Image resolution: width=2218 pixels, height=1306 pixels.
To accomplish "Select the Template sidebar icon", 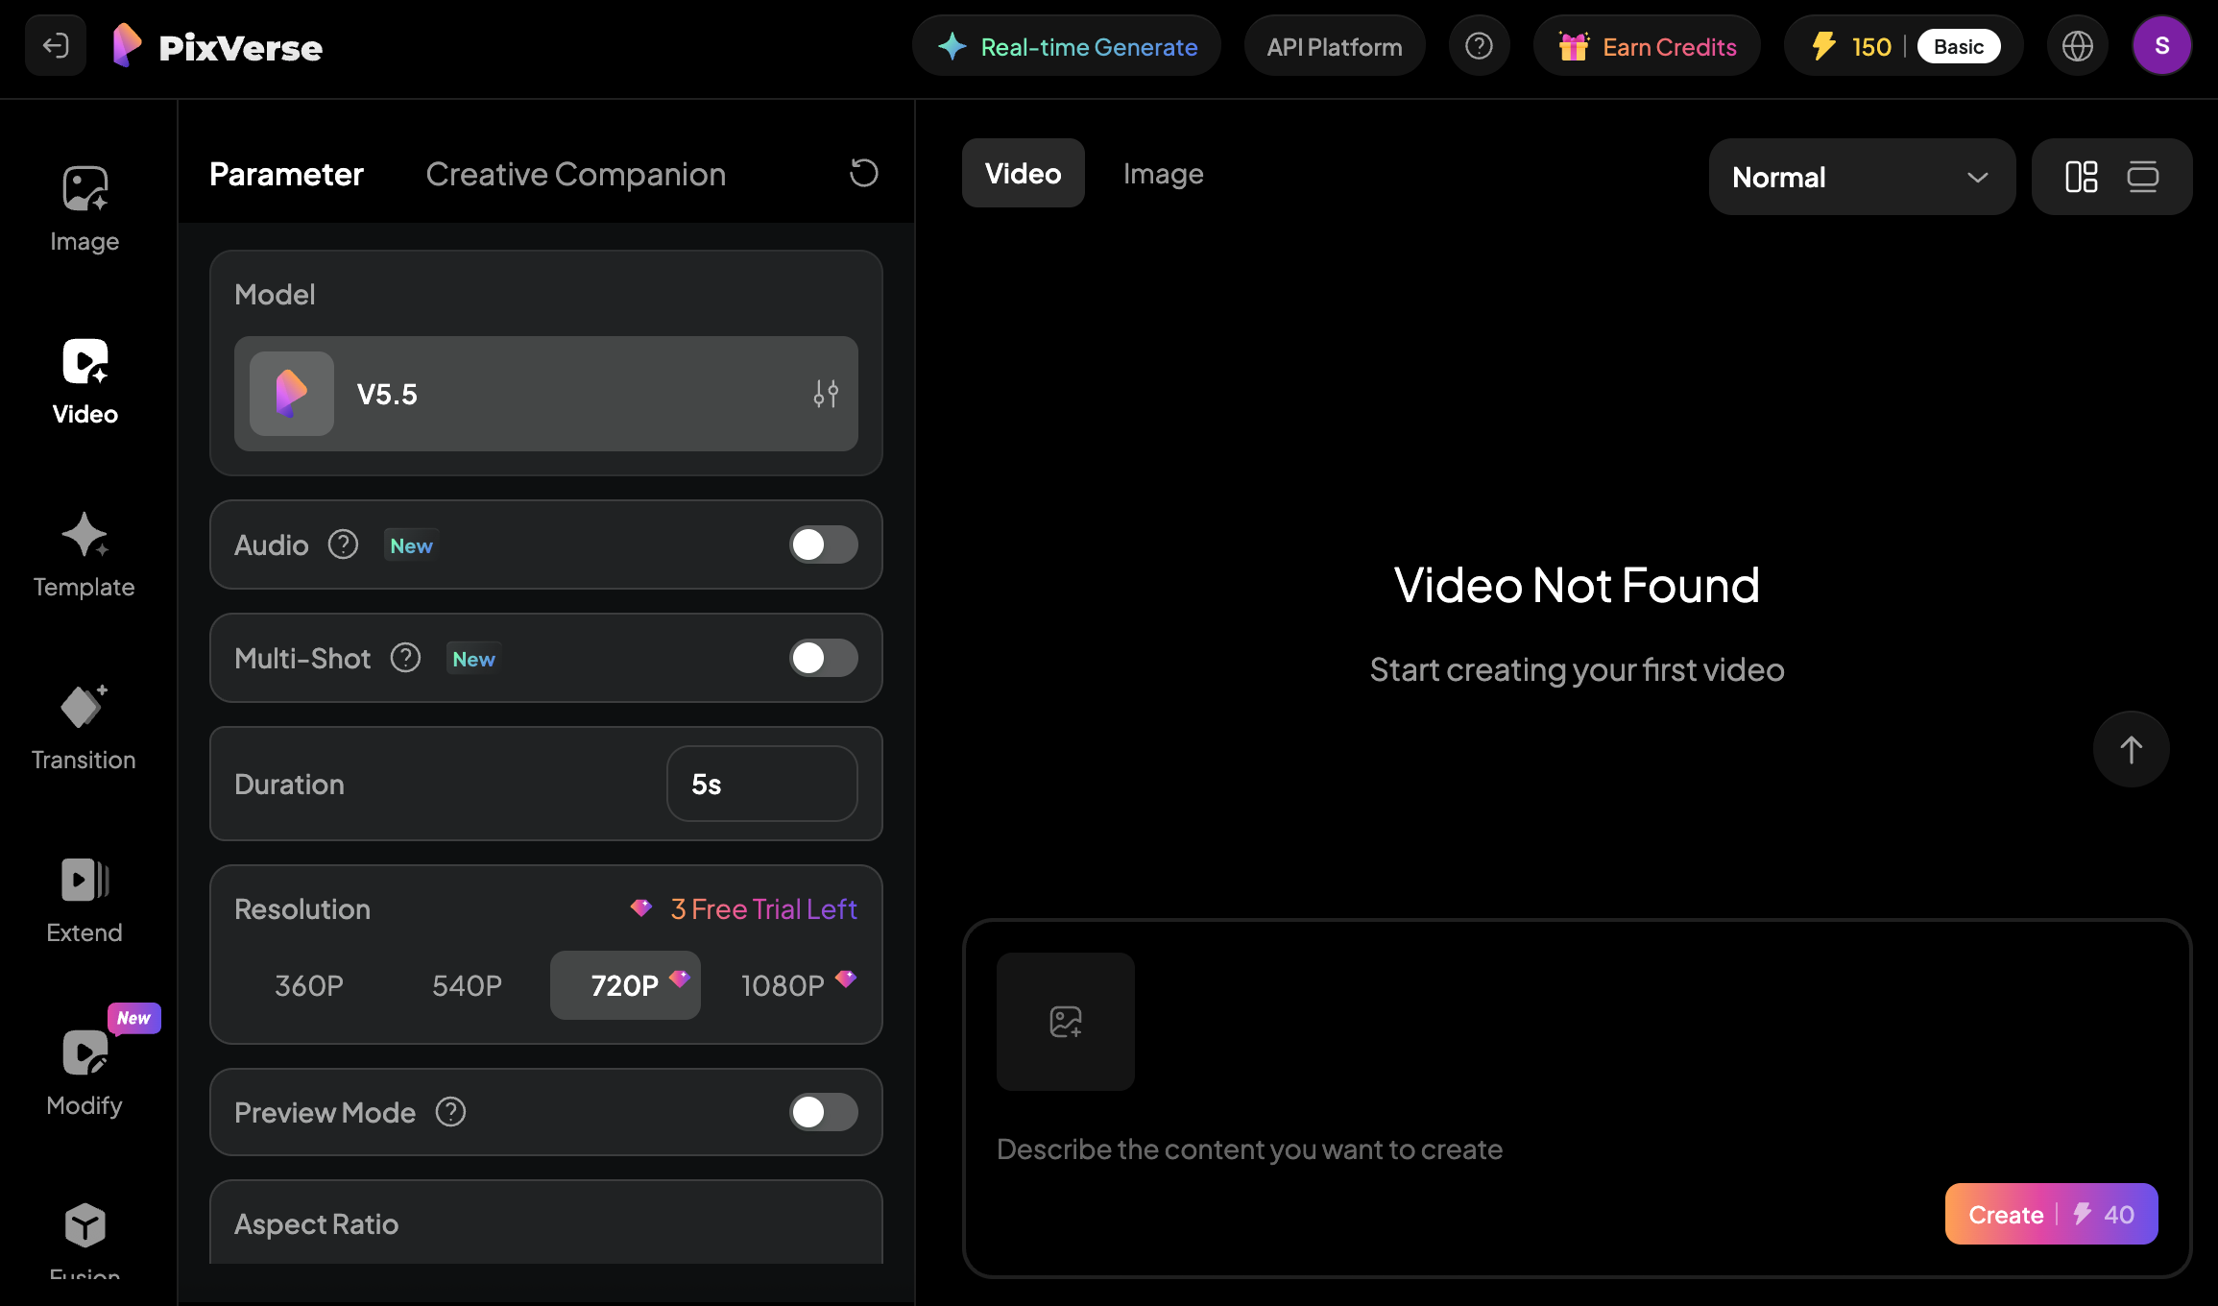I will (84, 554).
